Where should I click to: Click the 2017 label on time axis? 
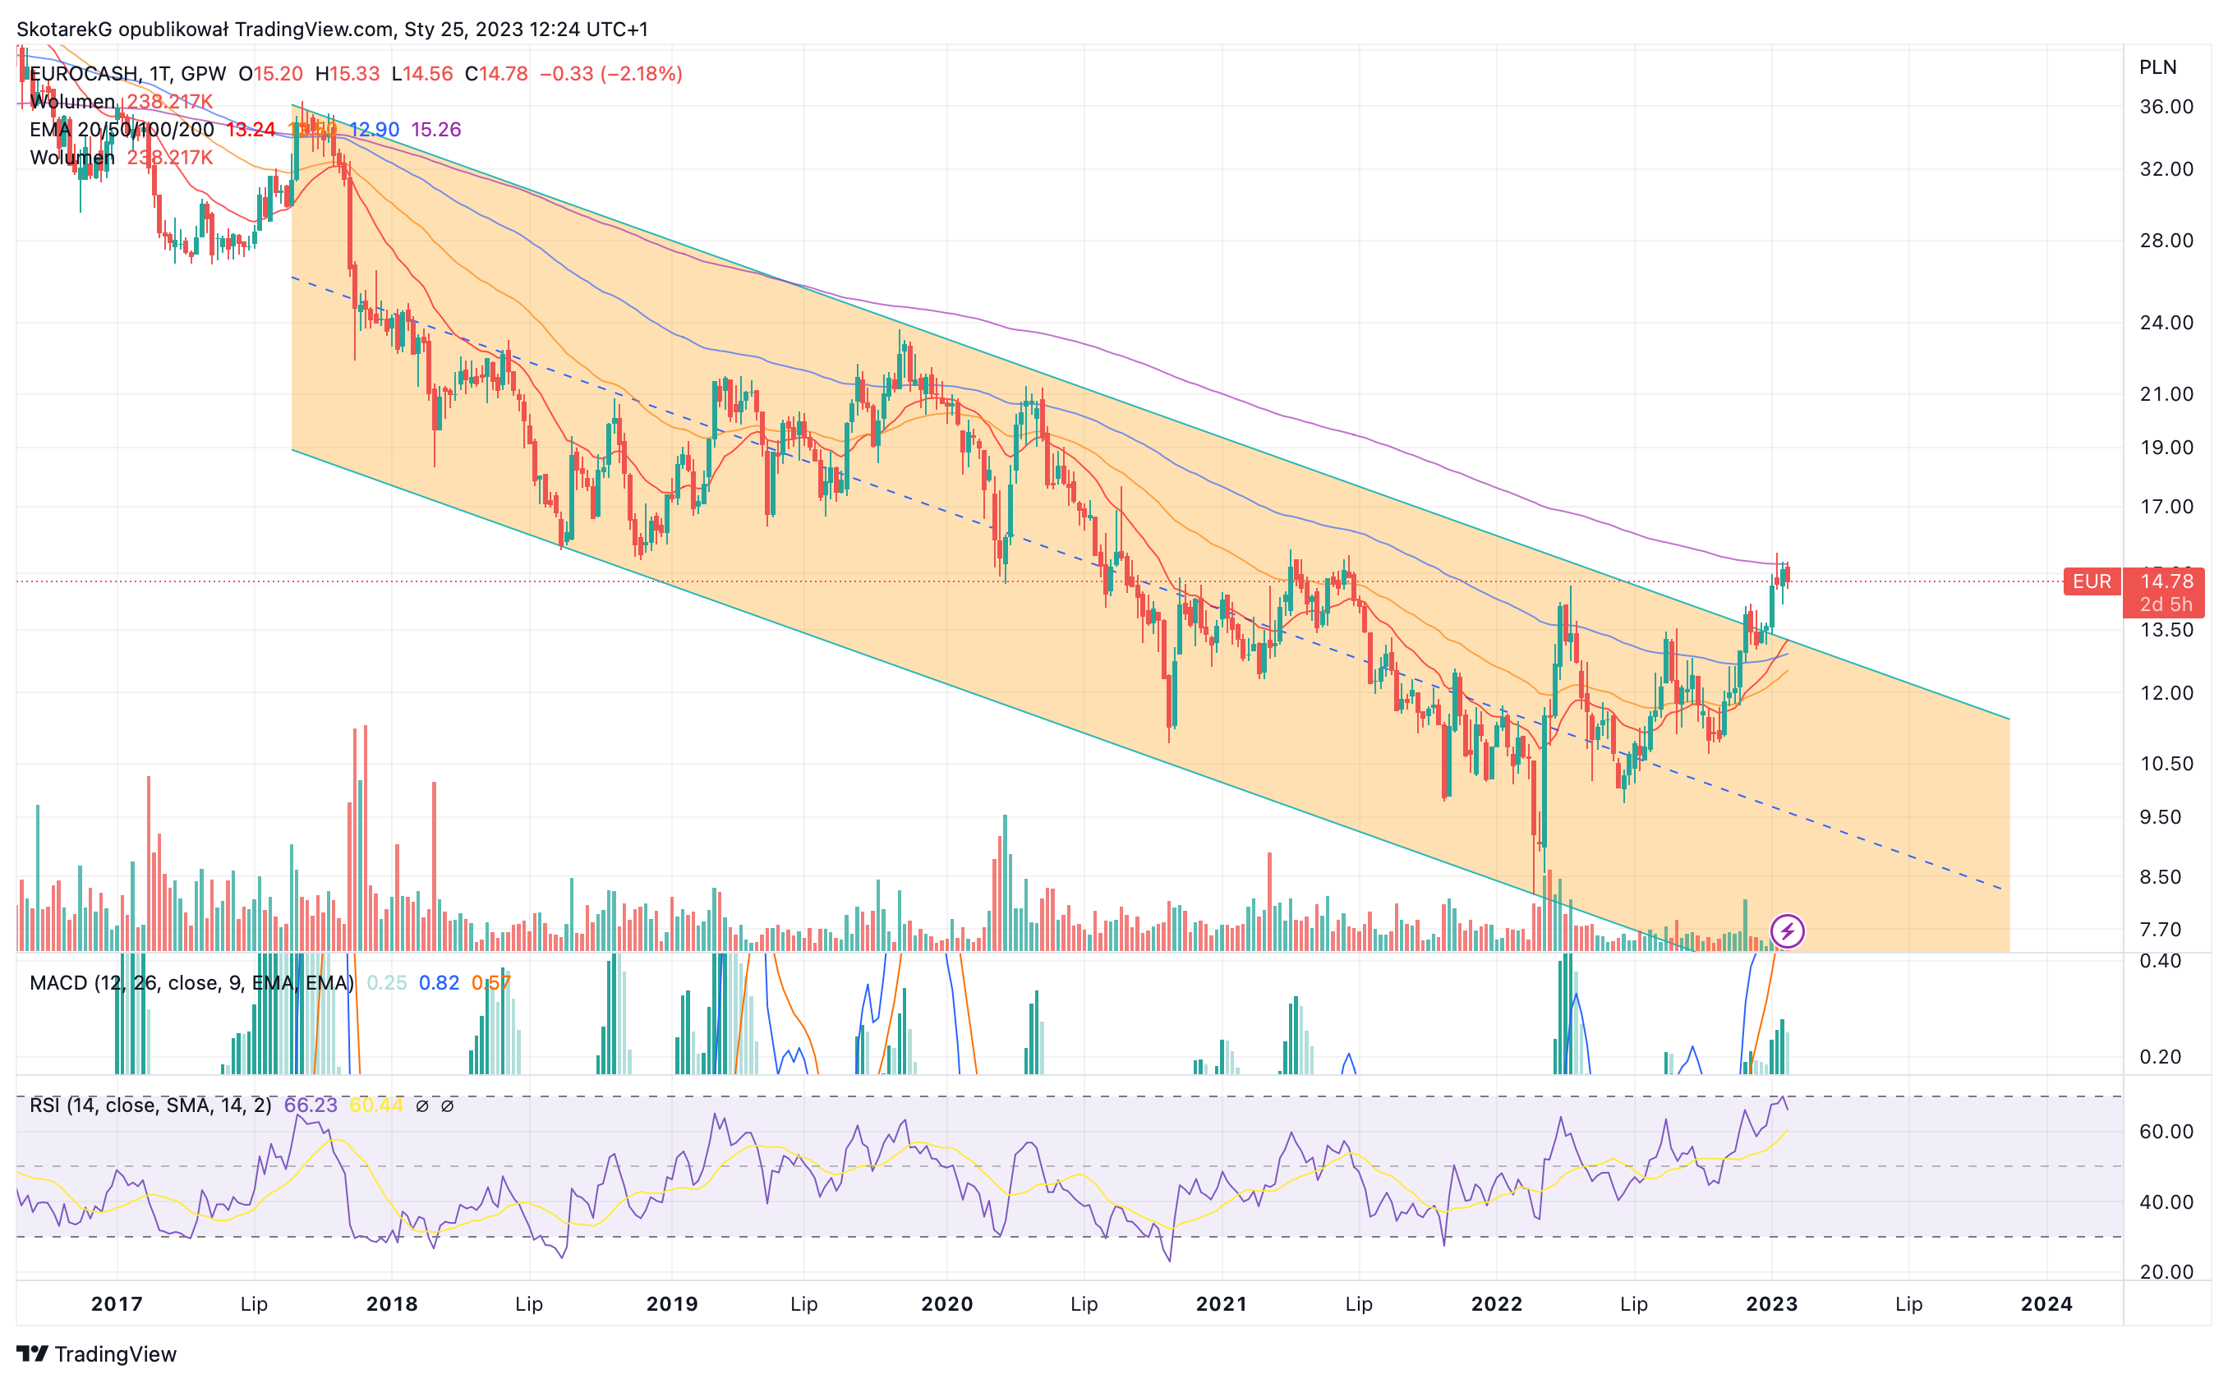[x=117, y=1304]
